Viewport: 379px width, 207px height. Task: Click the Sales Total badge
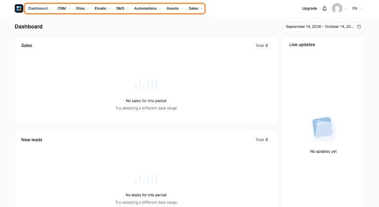(261, 46)
